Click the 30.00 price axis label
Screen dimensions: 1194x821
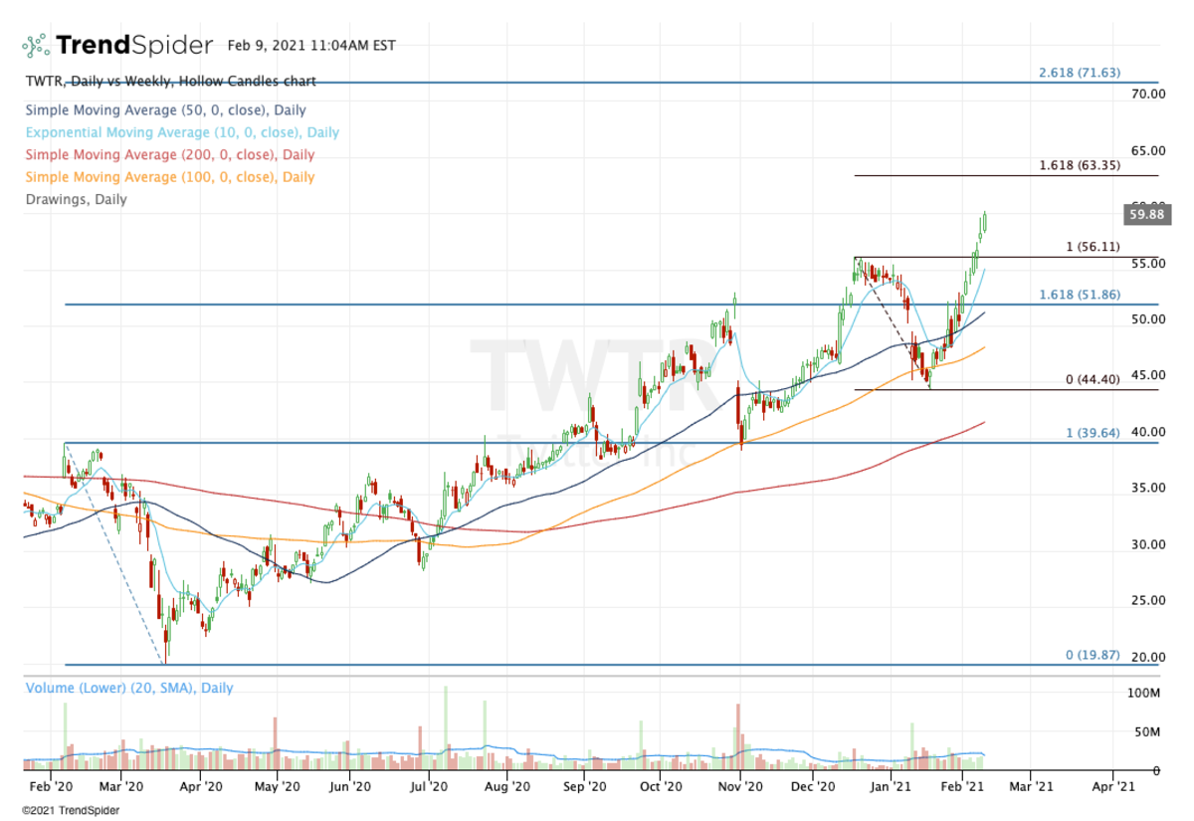1147,544
